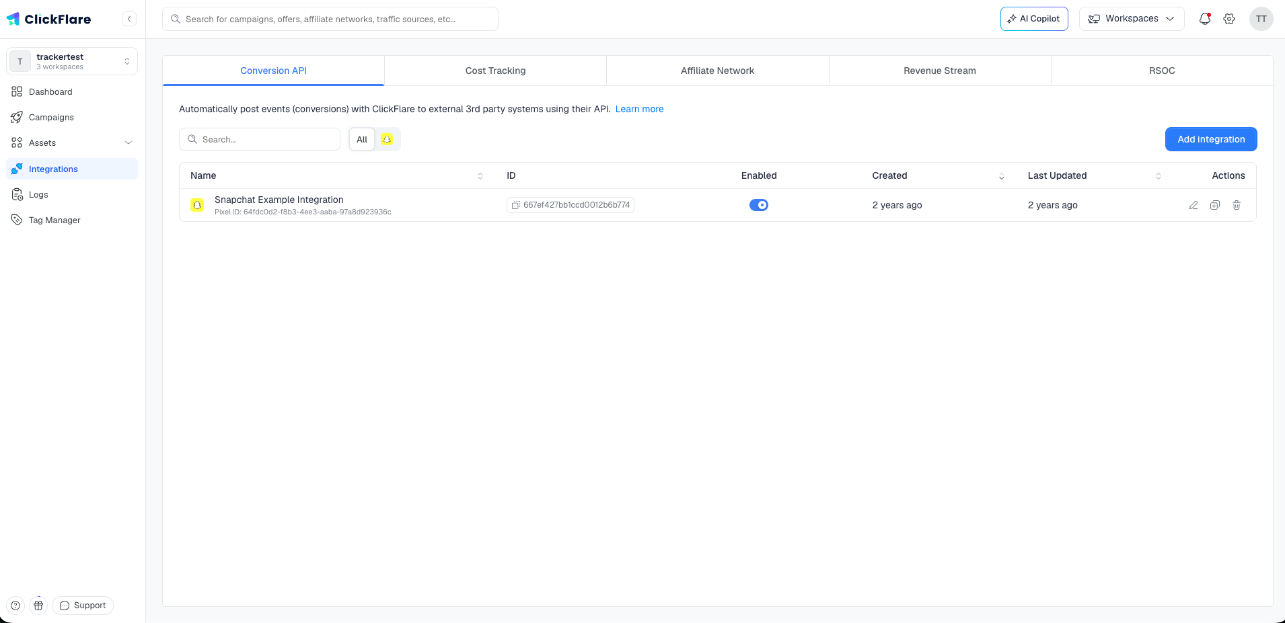Switch to the Affiliate Network tab
This screenshot has height=623, width=1285.
[717, 71]
